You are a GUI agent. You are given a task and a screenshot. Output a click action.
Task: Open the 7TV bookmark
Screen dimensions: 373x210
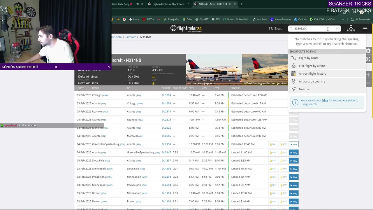click(x=216, y=20)
